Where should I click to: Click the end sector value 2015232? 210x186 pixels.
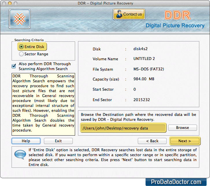point(142,100)
